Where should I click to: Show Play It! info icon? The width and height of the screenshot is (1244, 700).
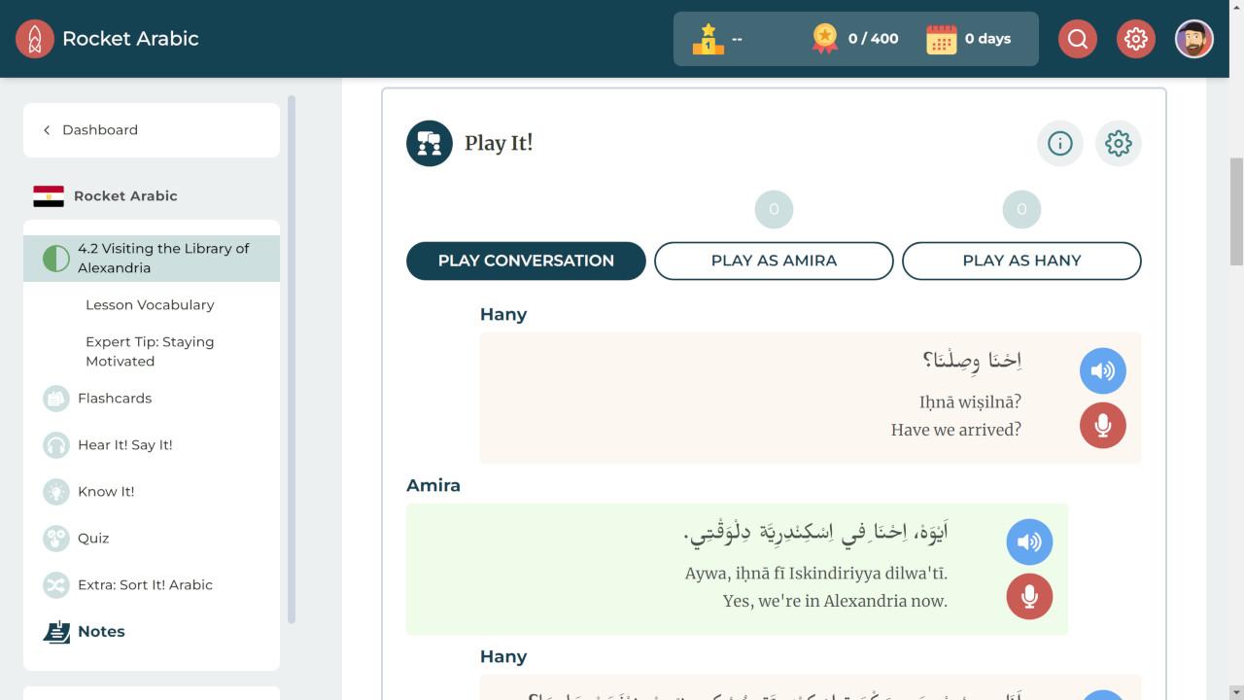point(1060,143)
